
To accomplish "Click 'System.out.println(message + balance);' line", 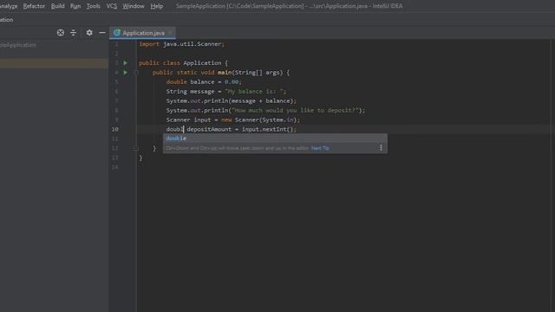I will [232, 101].
